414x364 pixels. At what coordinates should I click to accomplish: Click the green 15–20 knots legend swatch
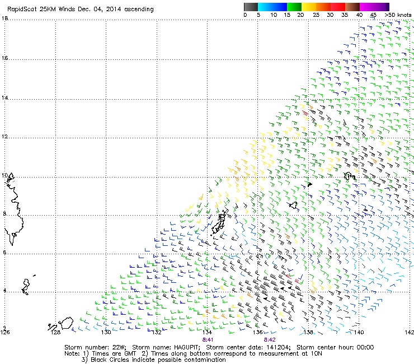point(294,7)
